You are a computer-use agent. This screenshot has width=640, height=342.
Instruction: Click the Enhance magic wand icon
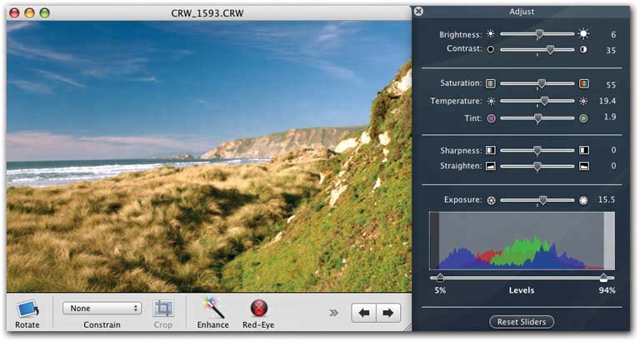214,308
